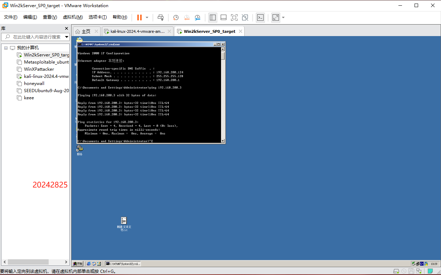Launch Internet Explorer from quick launch

click(x=89, y=264)
